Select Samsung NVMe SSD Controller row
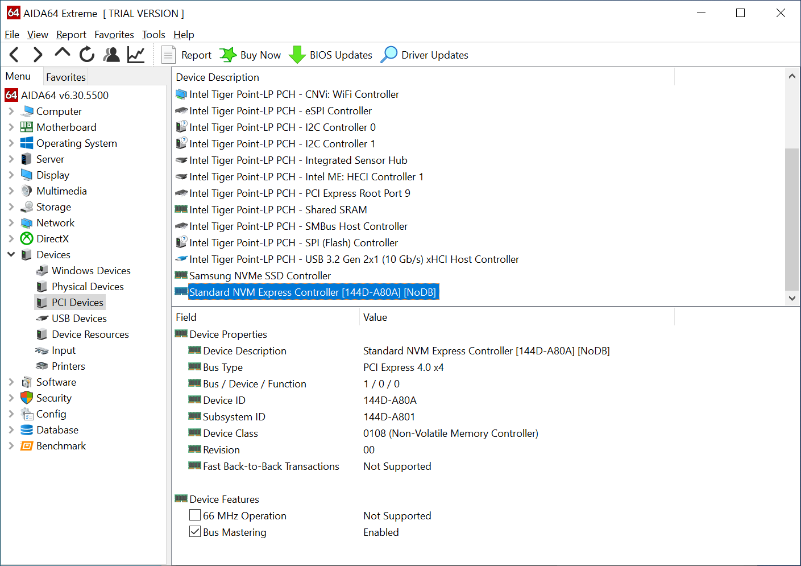 (260, 276)
